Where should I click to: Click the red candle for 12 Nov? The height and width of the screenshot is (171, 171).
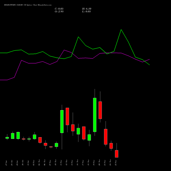click(x=67, y=116)
